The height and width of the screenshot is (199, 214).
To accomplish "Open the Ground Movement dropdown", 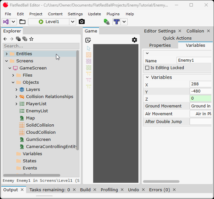I will point(201,106).
